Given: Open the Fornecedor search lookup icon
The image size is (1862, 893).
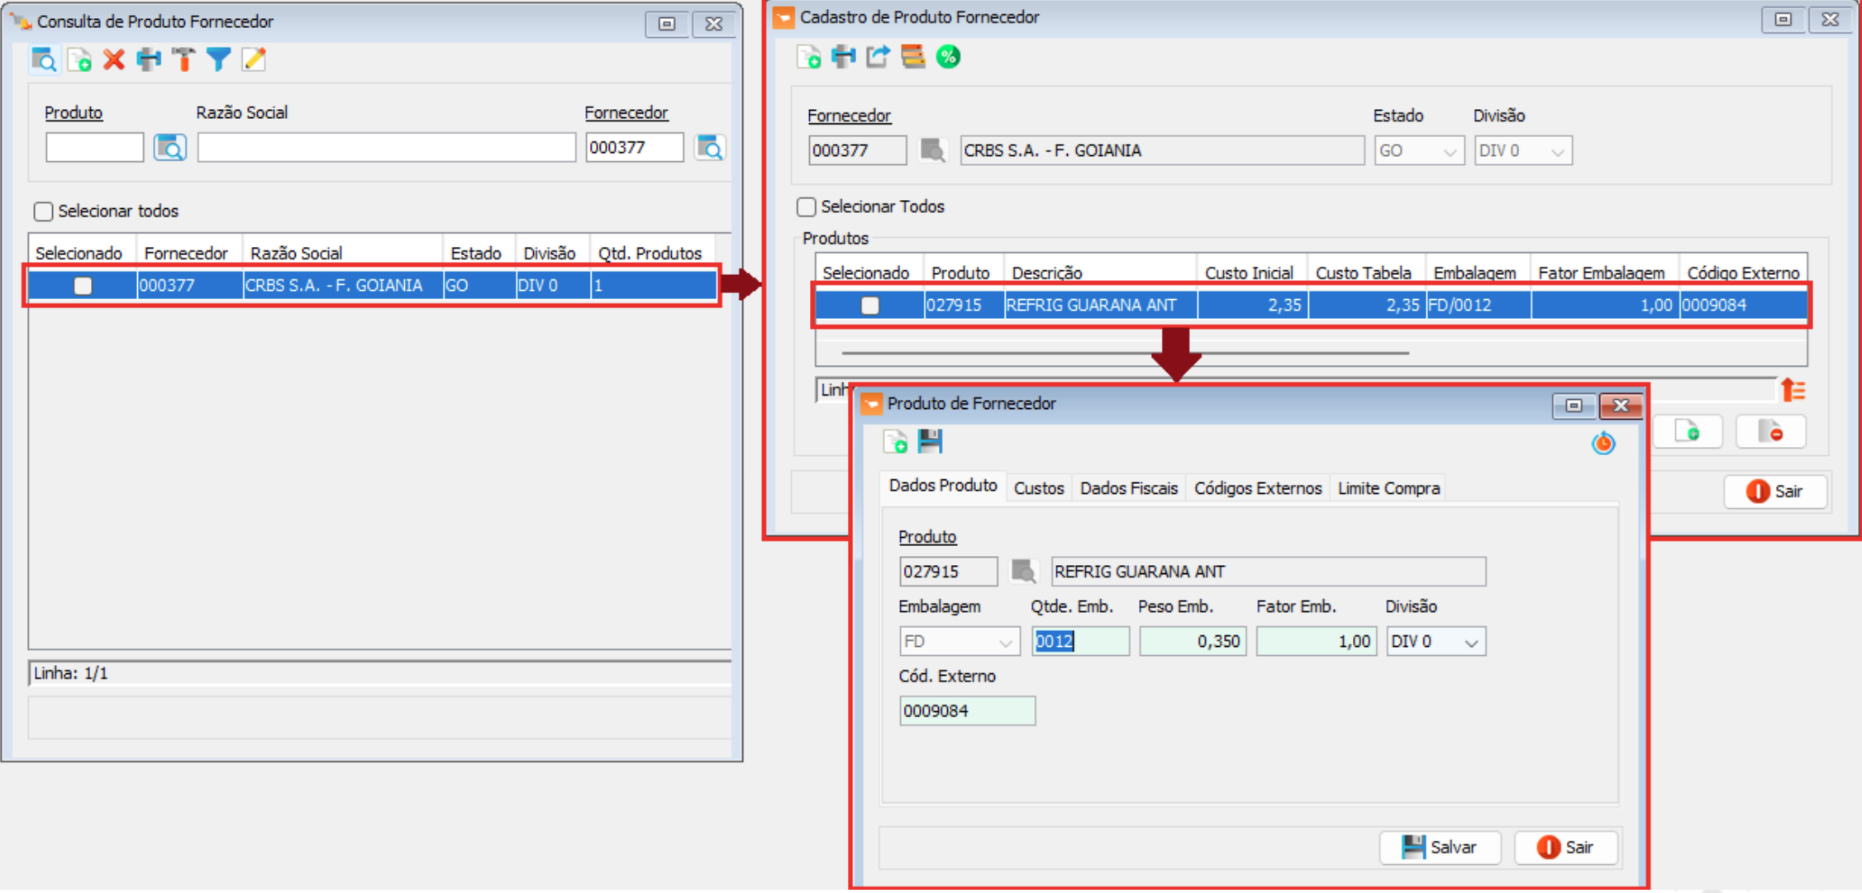Looking at the screenshot, I should (710, 148).
